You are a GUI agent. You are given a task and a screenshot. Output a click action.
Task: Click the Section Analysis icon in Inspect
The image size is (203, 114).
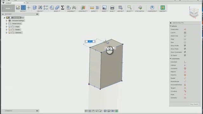click(x=97, y=8)
